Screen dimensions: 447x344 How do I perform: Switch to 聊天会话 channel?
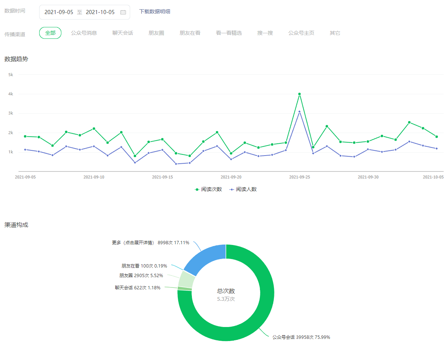tap(123, 33)
